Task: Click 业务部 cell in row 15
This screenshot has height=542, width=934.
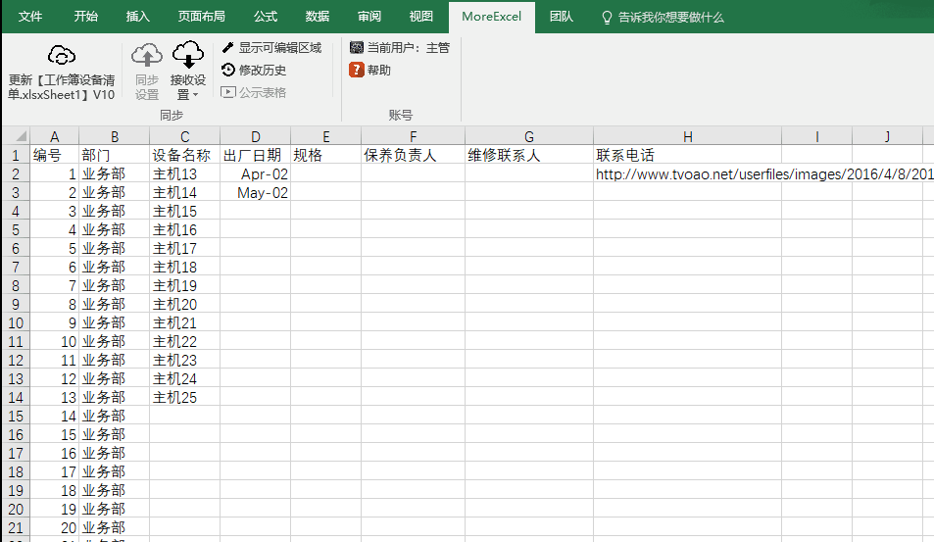Action: [x=115, y=416]
